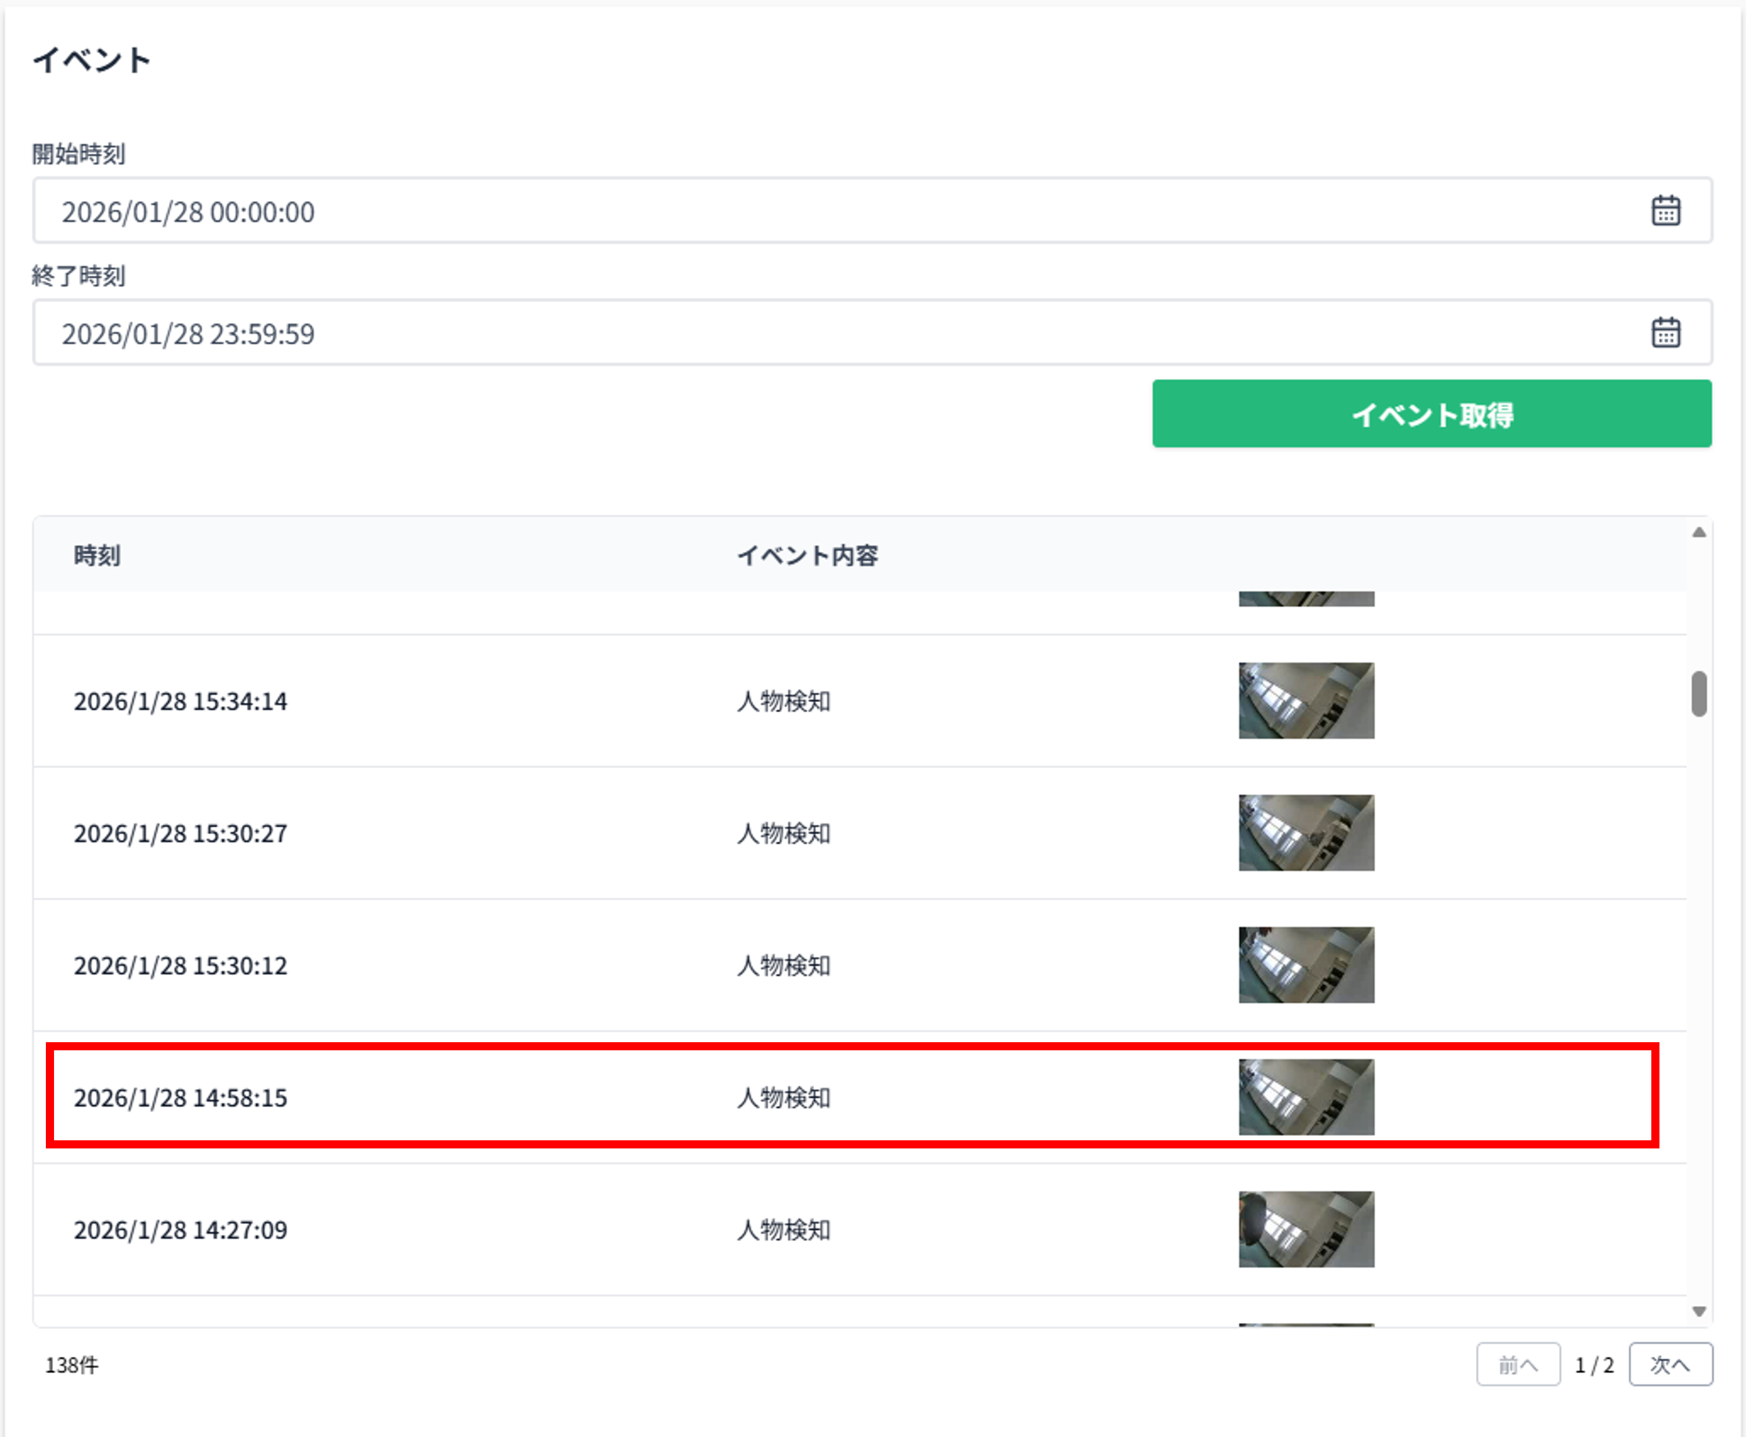Open thumbnail for 15:30:27 event
The image size is (1746, 1437).
pos(1306,833)
